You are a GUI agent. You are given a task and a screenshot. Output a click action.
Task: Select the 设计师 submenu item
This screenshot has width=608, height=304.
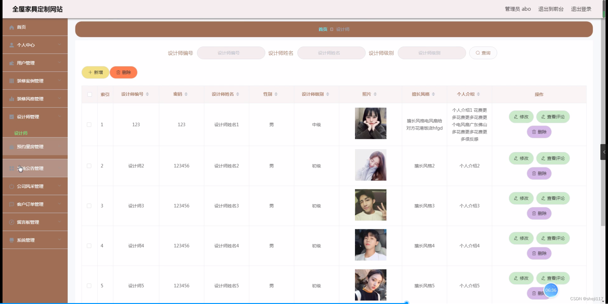(x=21, y=133)
